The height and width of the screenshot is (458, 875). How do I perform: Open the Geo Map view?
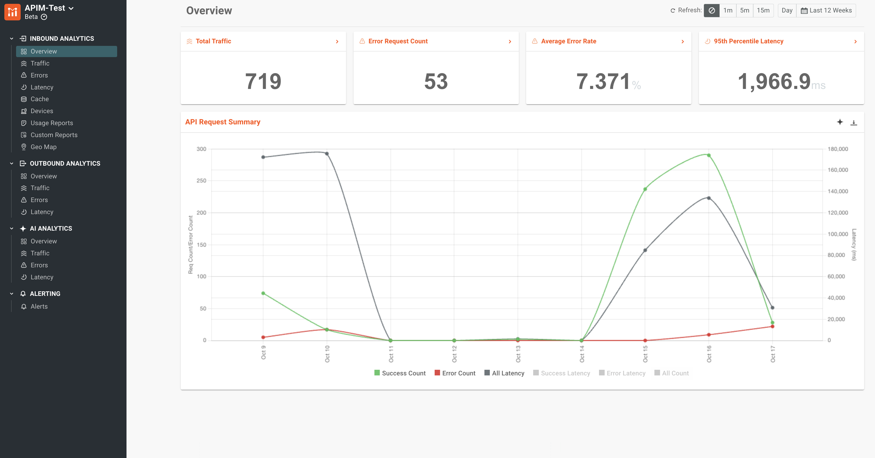tap(44, 147)
